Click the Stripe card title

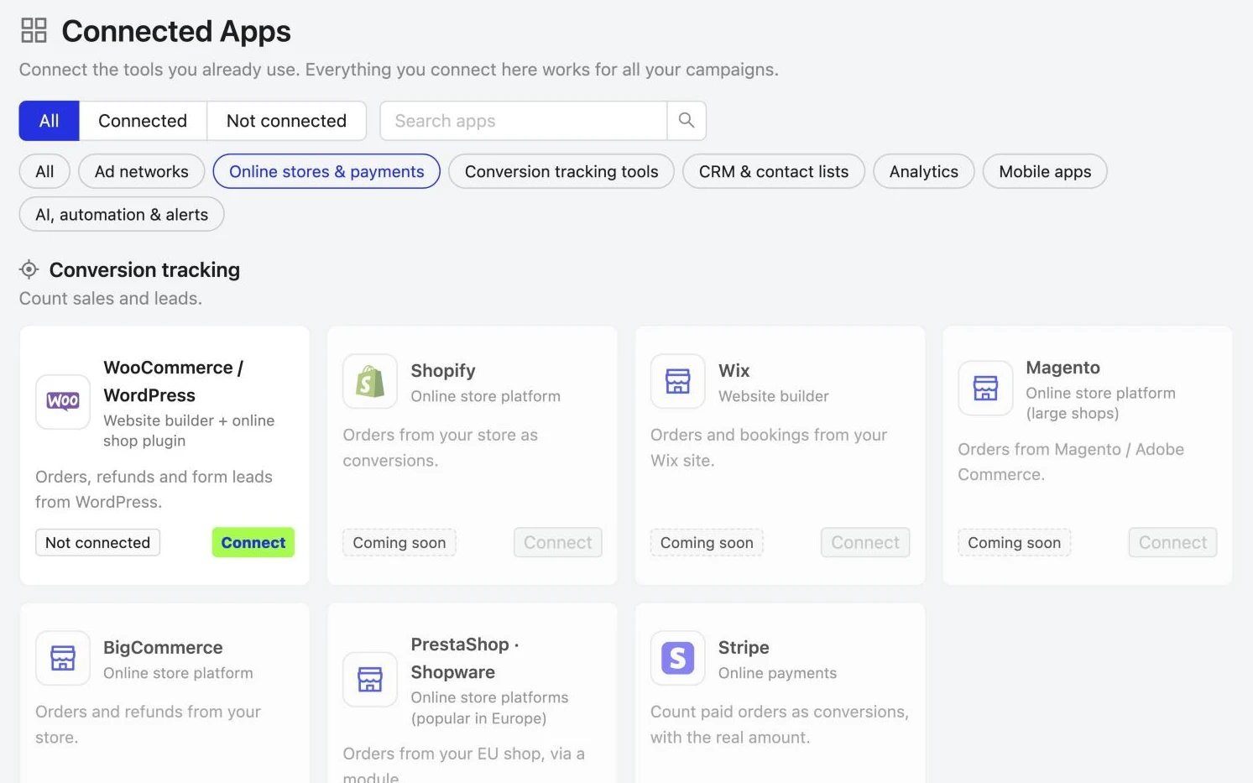coord(744,647)
